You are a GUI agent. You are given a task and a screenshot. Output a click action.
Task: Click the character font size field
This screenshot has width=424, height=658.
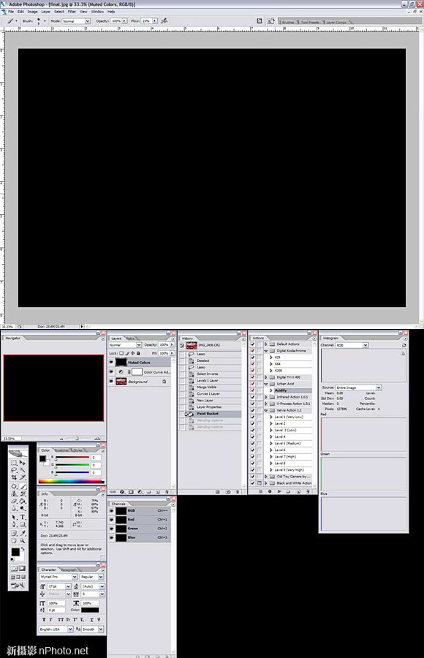pyautogui.click(x=58, y=586)
